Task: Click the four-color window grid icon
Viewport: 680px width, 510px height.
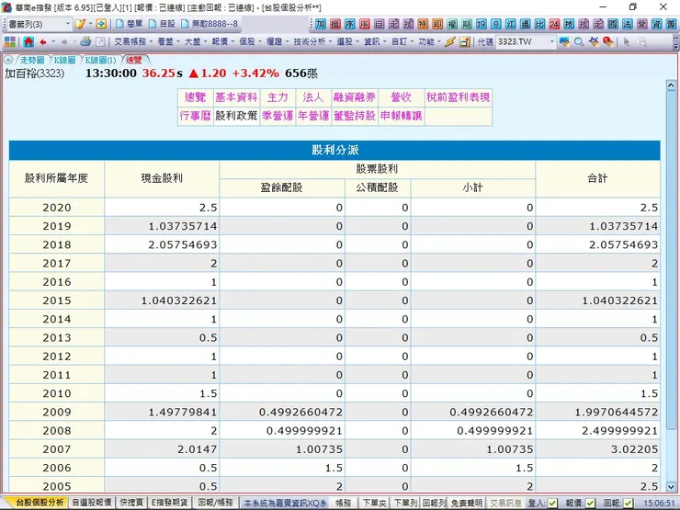Action: tap(10, 42)
